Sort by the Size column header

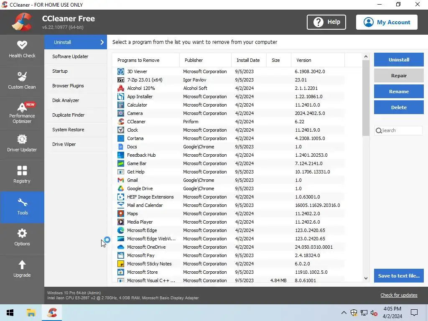(279, 60)
